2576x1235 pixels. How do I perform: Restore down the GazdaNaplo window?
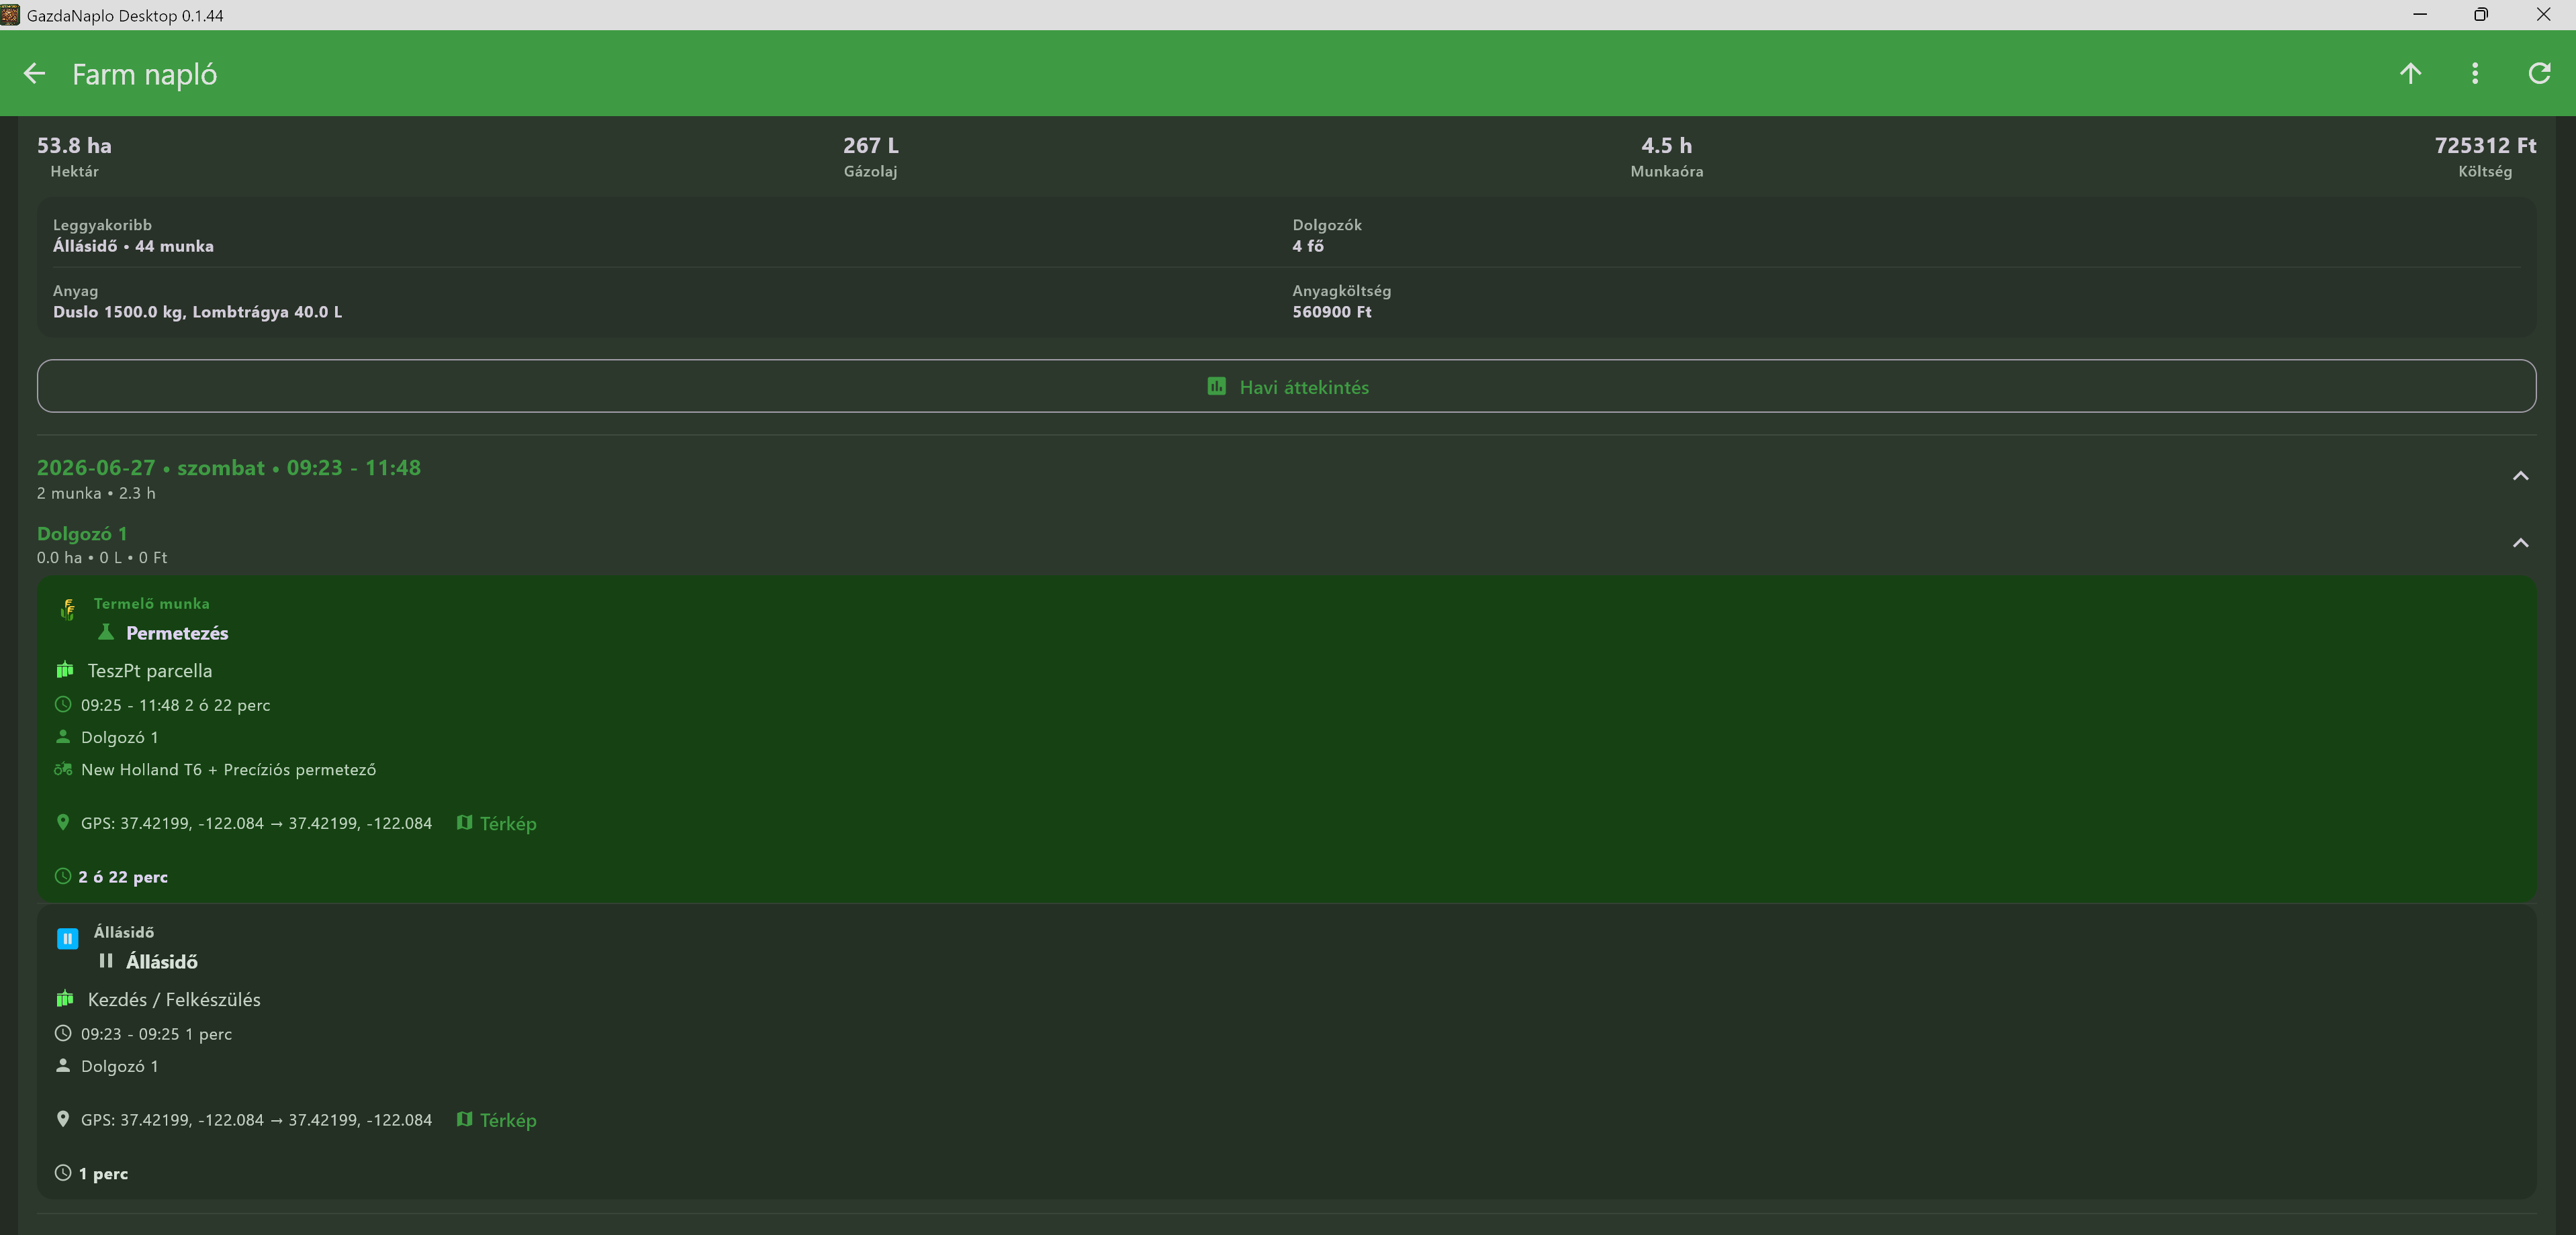point(2481,15)
